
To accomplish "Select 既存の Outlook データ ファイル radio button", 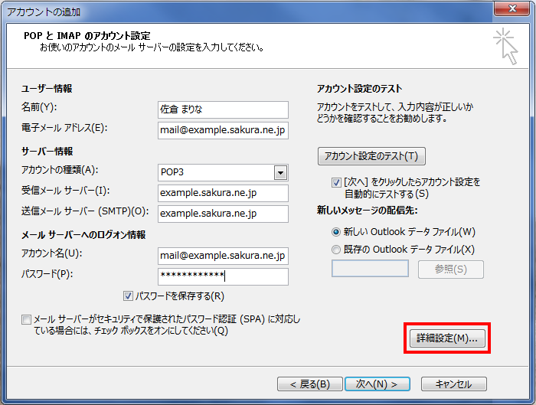I will pyautogui.click(x=336, y=249).
